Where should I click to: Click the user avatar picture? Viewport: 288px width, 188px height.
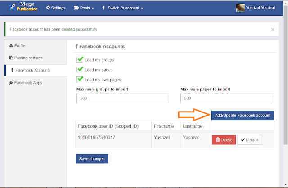(240, 8)
